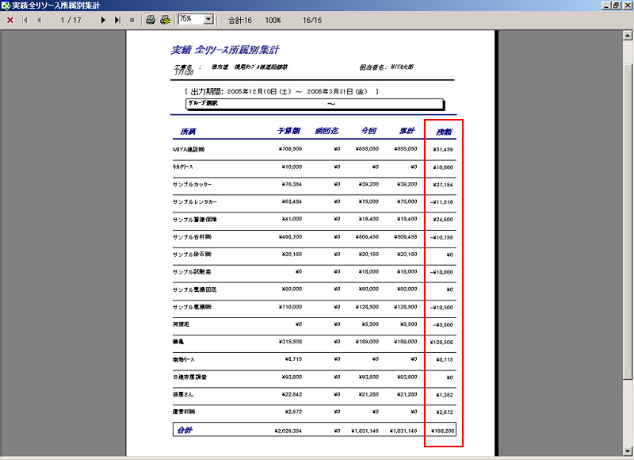Image resolution: width=634 pixels, height=460 pixels.
Task: Click the 100% load indicator
Action: pyautogui.click(x=273, y=21)
